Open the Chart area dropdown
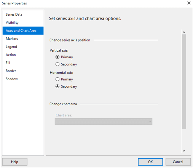 tap(103, 121)
